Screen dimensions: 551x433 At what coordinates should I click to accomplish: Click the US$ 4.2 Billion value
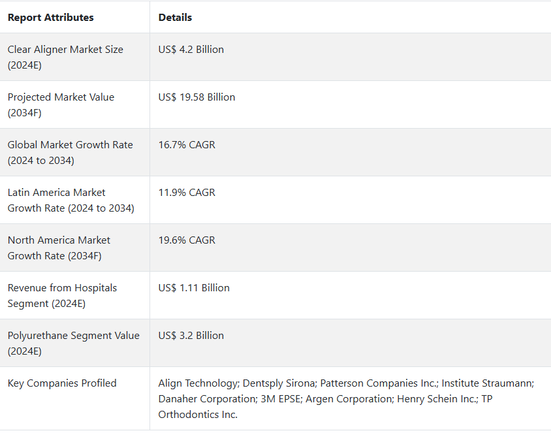tap(191, 50)
